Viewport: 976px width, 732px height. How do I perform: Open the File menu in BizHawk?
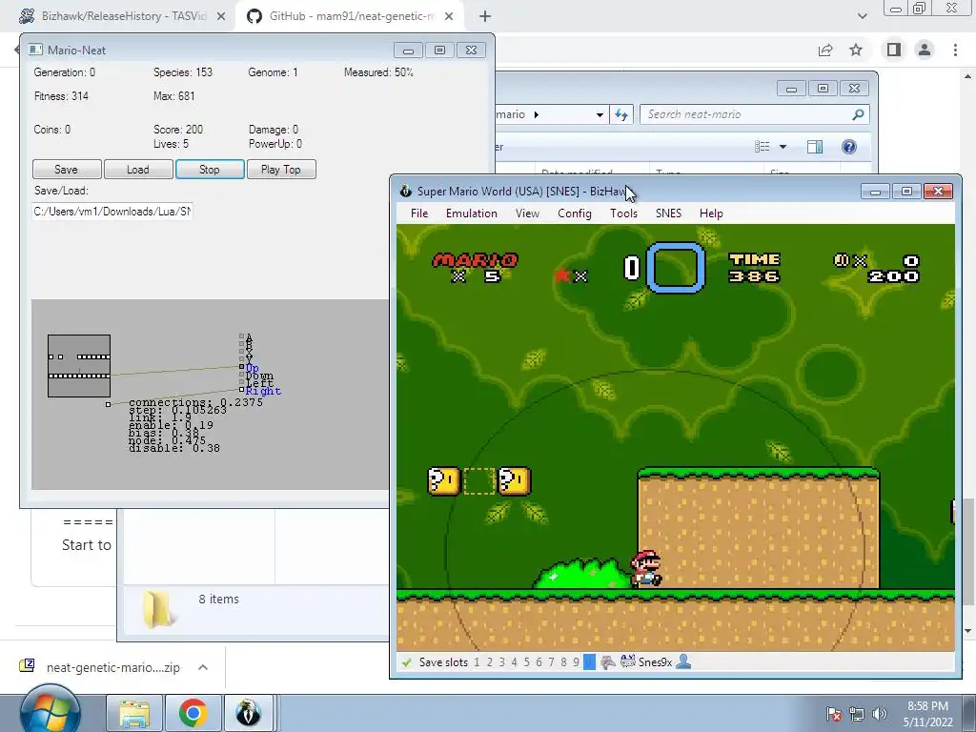coord(419,213)
